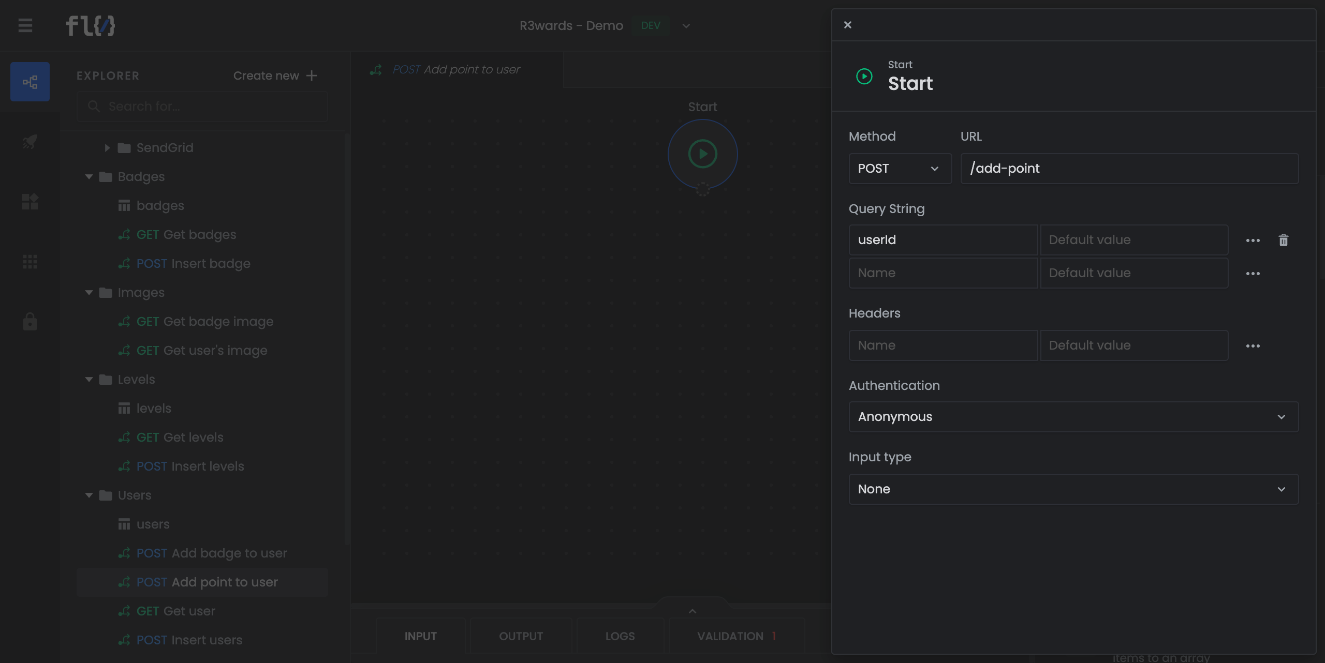Viewport: 1325px width, 663px height.
Task: Select the POST Add point to user tab
Action: tap(457, 70)
